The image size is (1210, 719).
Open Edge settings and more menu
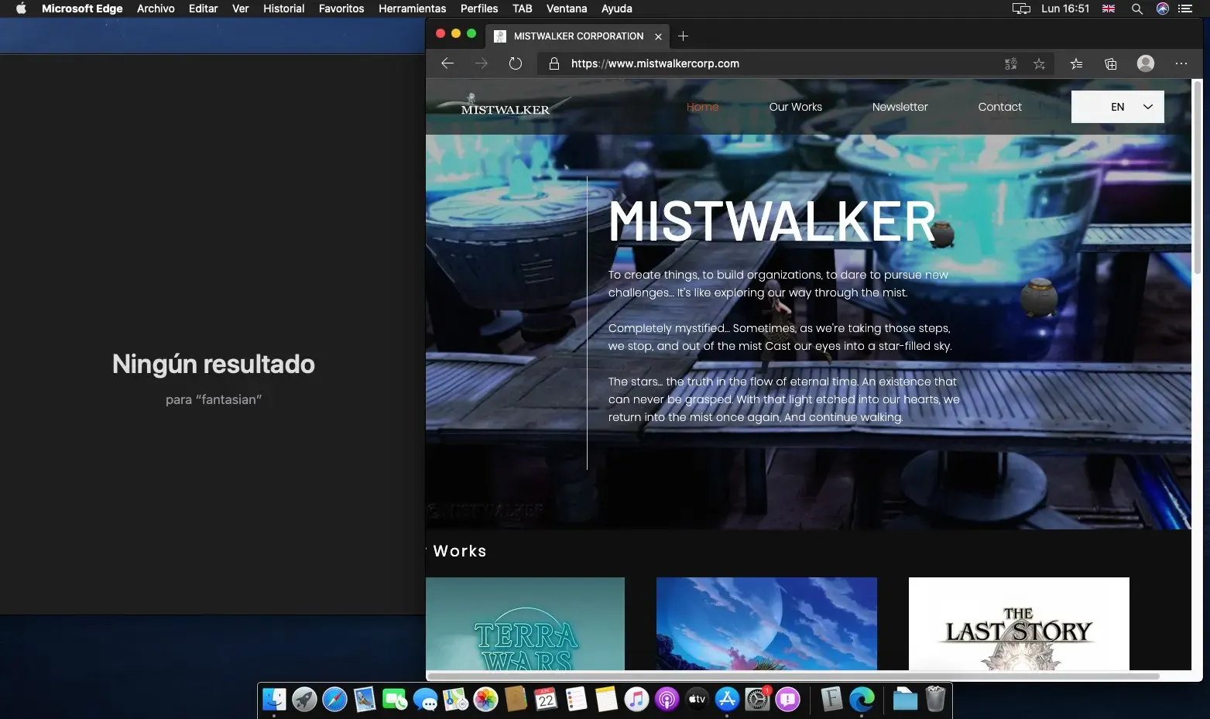click(1181, 63)
